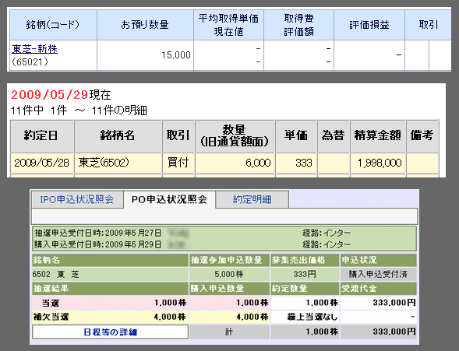
Task: Click the 精算金額 column header
Action: [x=378, y=136]
